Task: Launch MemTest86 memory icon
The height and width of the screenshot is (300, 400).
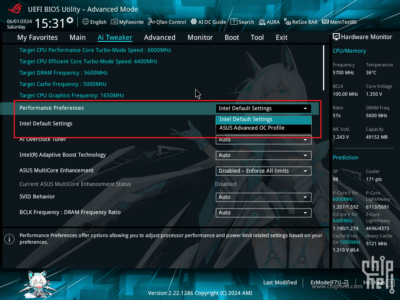Action: point(325,22)
